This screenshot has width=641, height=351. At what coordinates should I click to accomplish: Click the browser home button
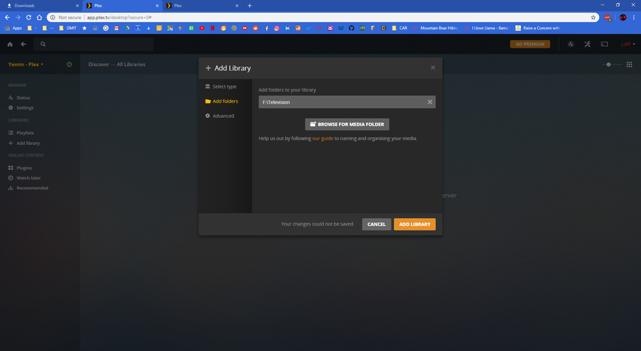point(40,17)
